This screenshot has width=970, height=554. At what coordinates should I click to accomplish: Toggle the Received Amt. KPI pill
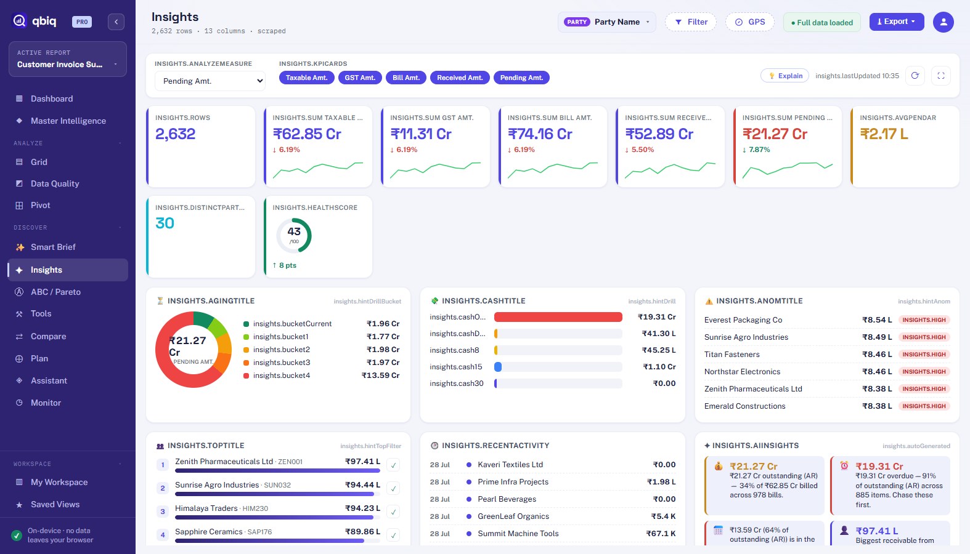click(460, 78)
